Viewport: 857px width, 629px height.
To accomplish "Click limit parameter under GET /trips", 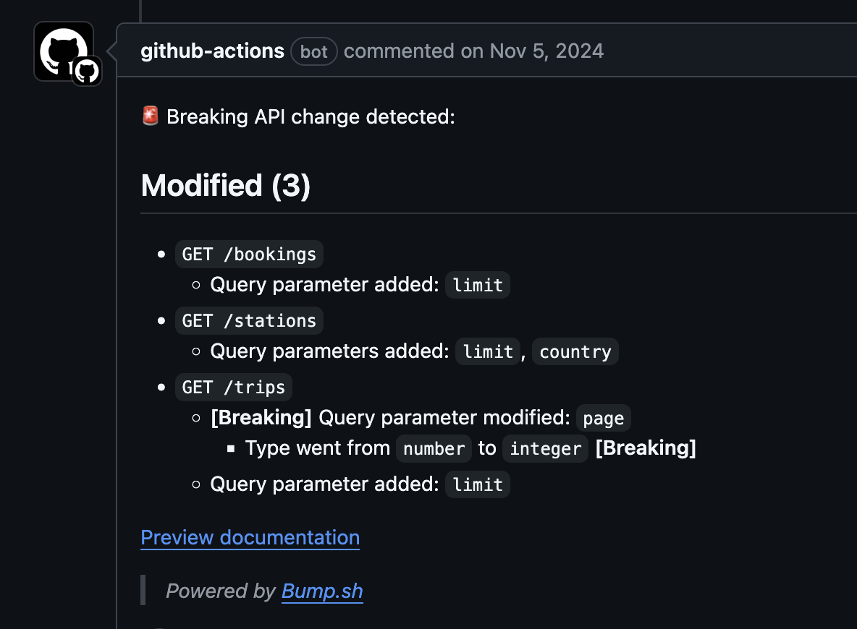I will pyautogui.click(x=478, y=484).
